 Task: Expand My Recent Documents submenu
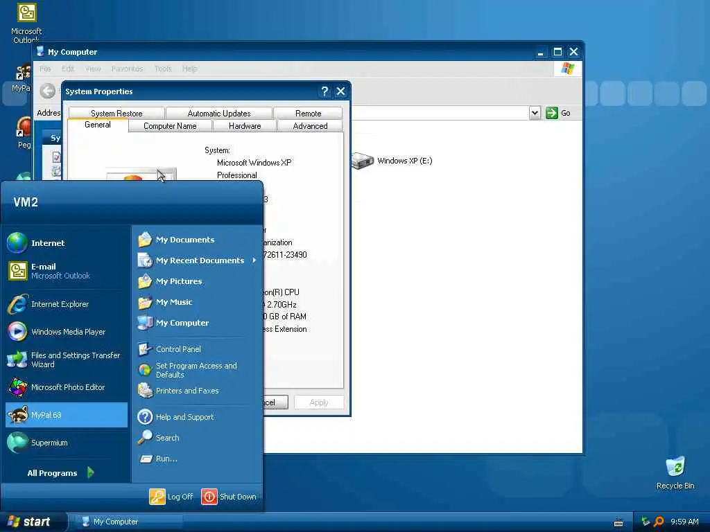tap(197, 260)
